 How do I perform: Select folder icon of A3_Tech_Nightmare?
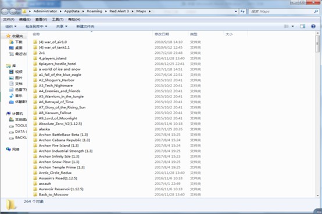(35, 85)
